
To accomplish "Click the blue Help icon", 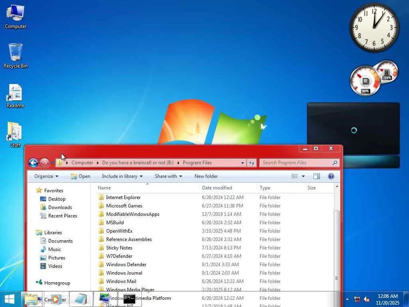I will click(x=331, y=176).
